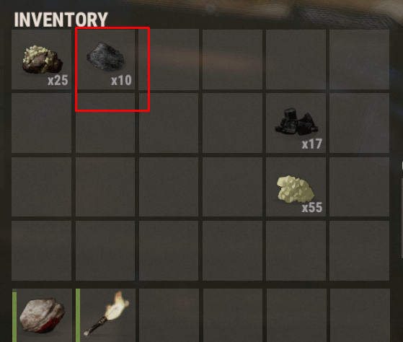Screen dimensions: 403x342
Task: Click the empty inventory slot directly above the rock
Action: pos(41,250)
